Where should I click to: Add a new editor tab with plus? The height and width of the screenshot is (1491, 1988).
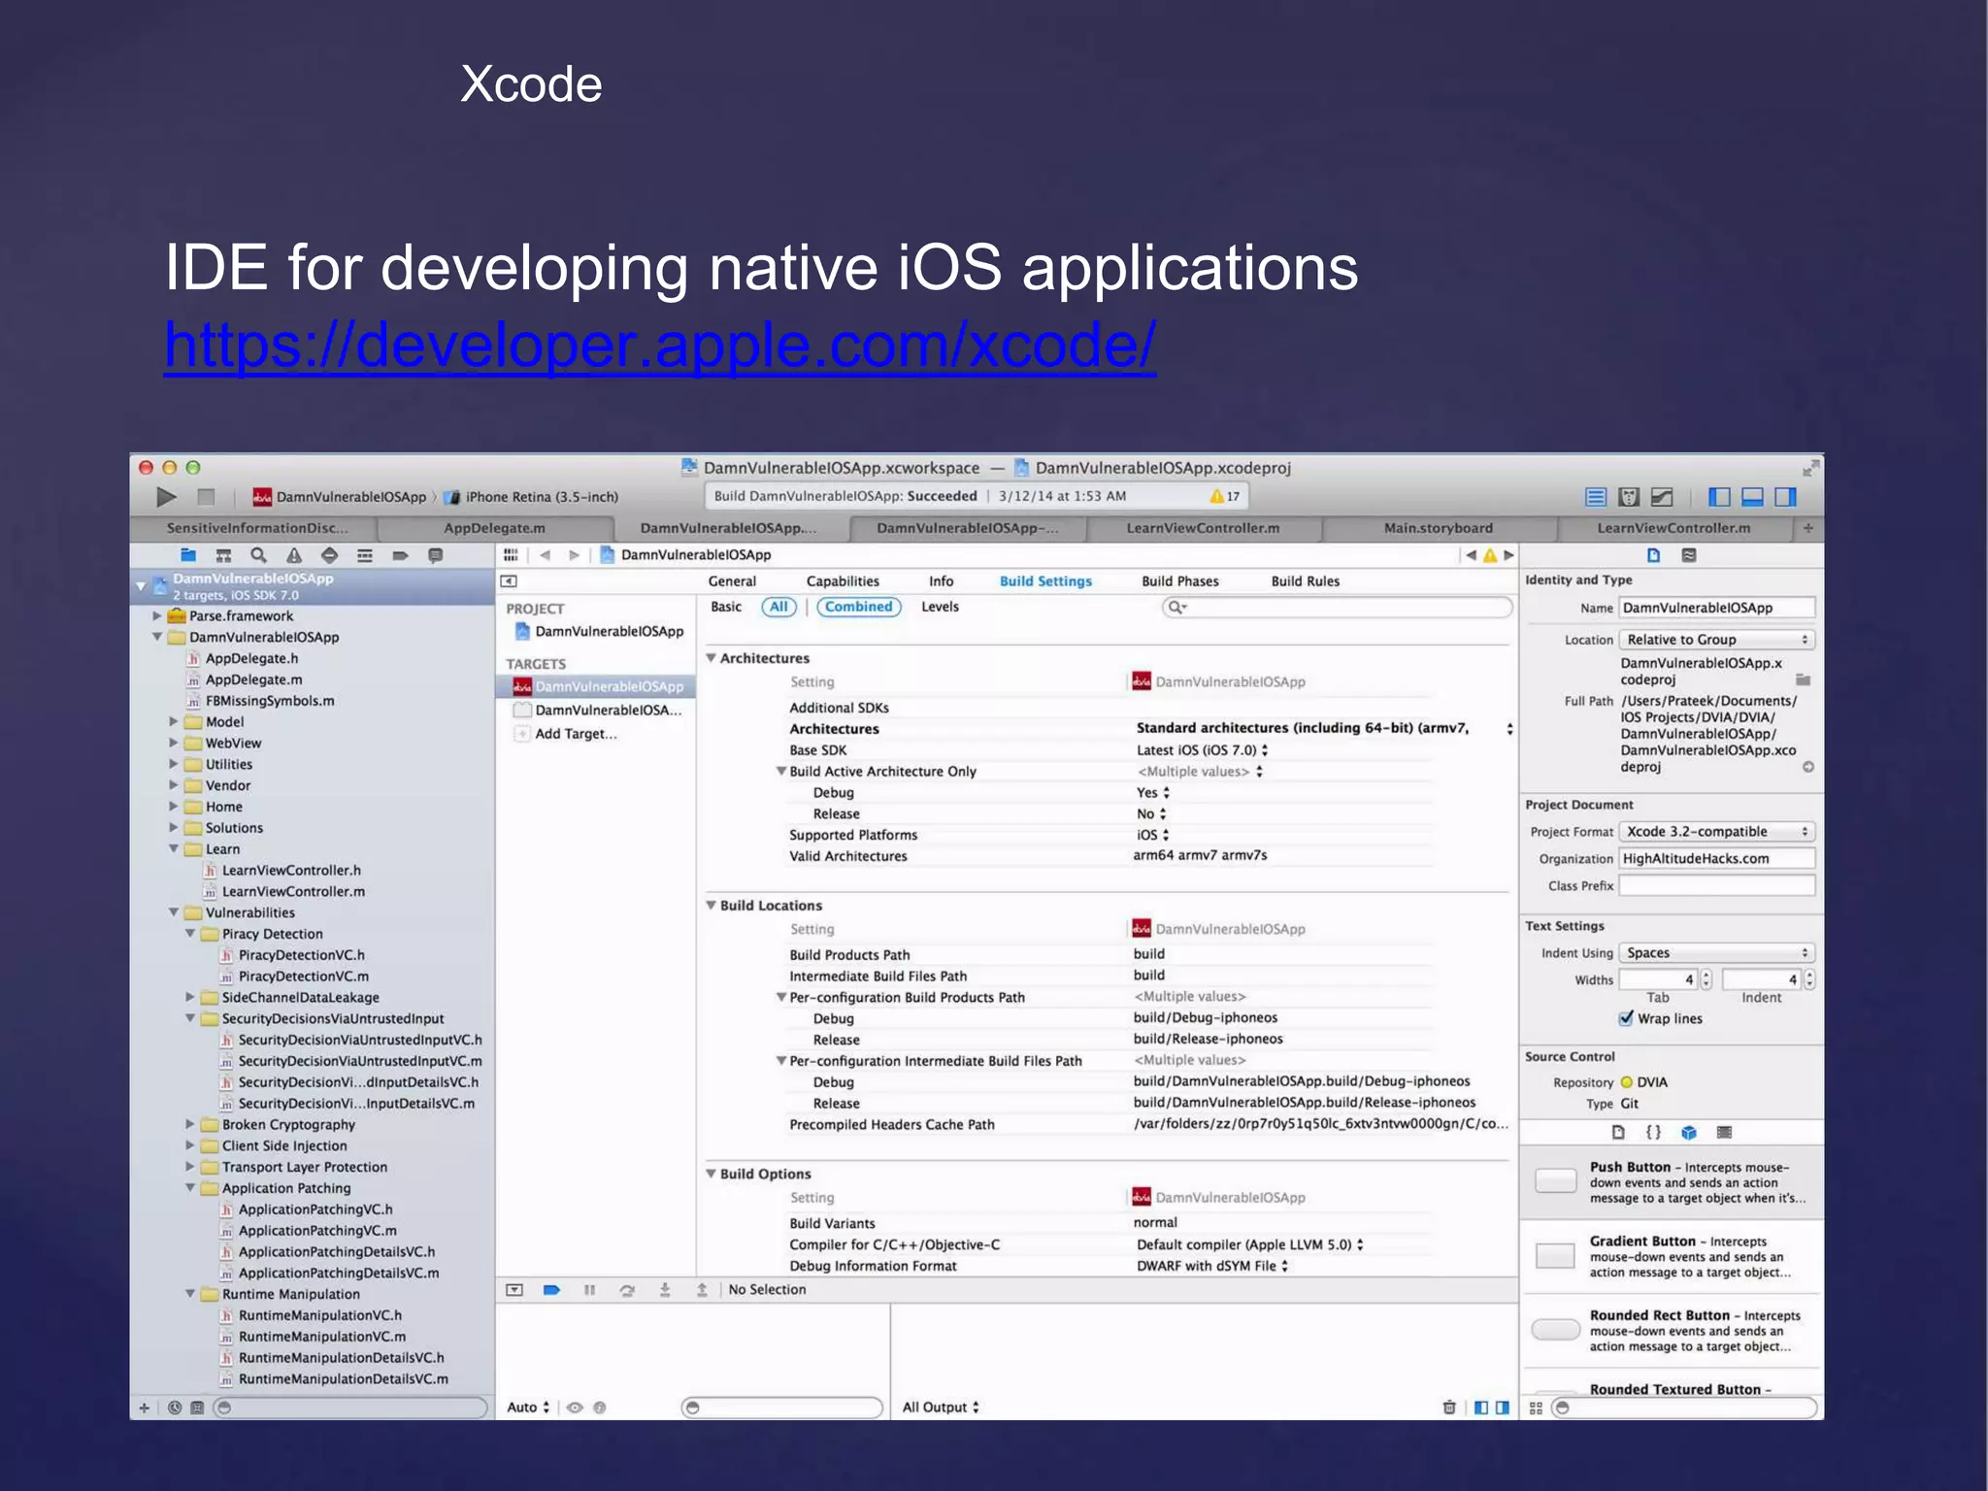[x=1808, y=528]
